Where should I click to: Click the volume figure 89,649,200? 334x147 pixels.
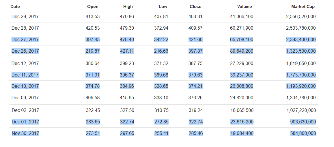[x=242, y=51]
